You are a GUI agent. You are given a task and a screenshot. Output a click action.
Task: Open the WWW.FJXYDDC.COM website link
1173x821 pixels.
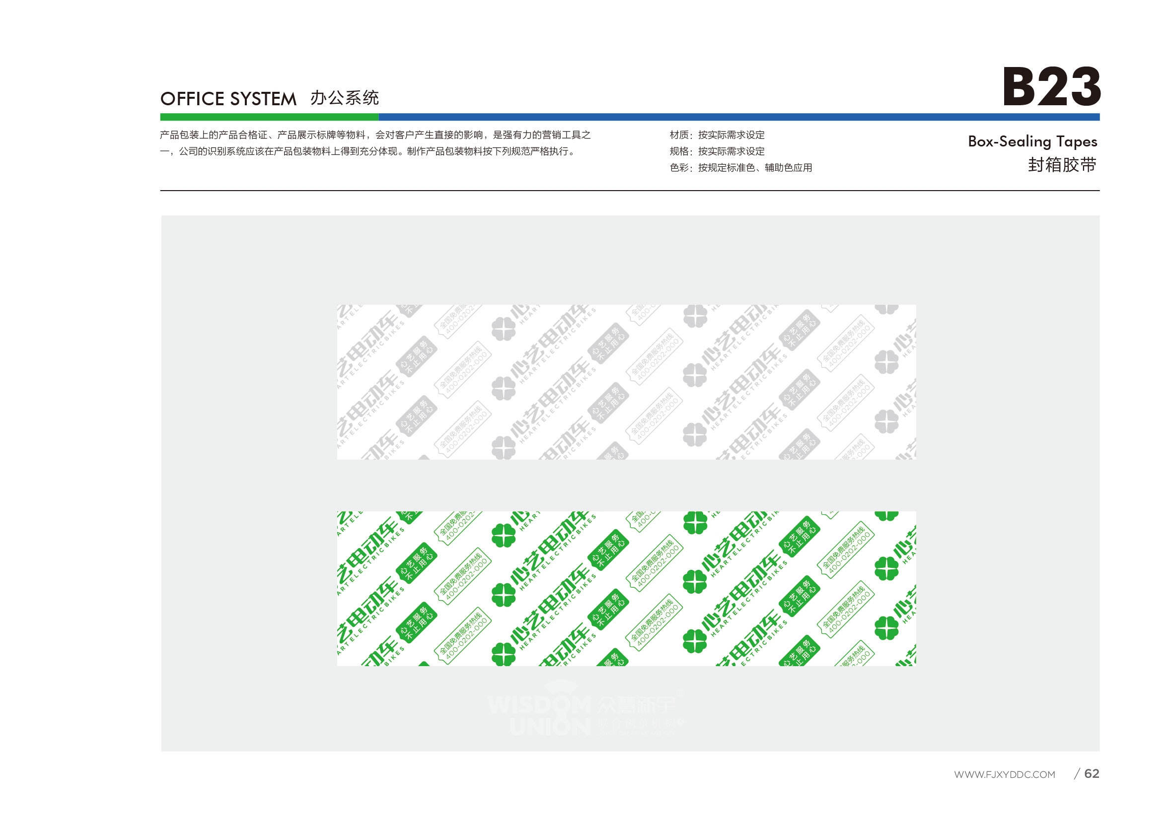(x=1004, y=774)
